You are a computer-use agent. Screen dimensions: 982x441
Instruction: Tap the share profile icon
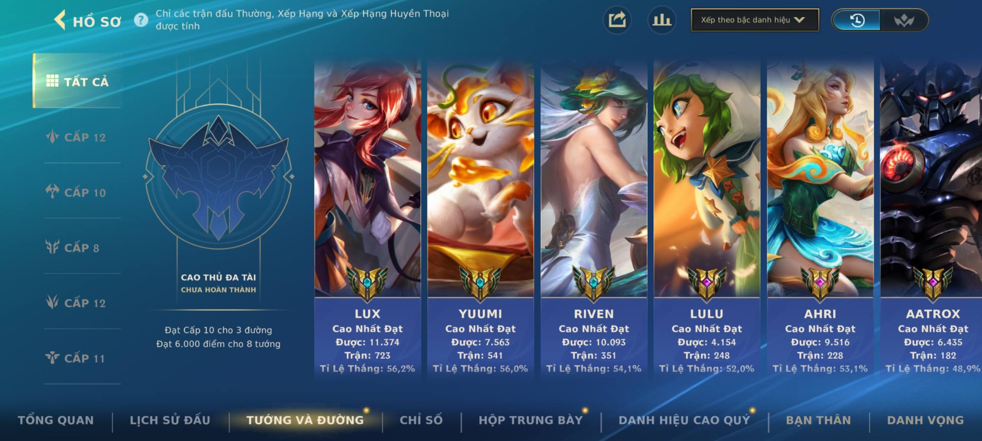click(617, 20)
